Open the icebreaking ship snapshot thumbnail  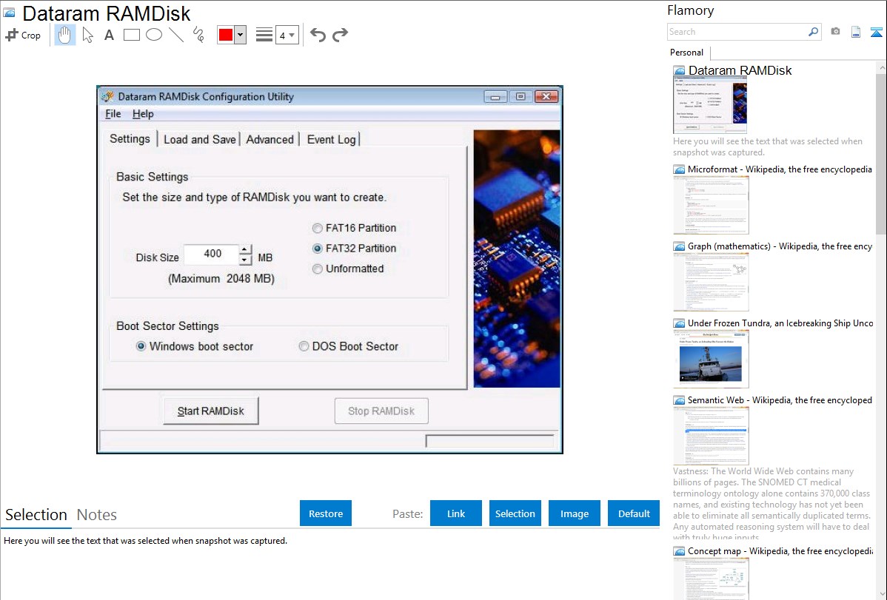tap(711, 359)
